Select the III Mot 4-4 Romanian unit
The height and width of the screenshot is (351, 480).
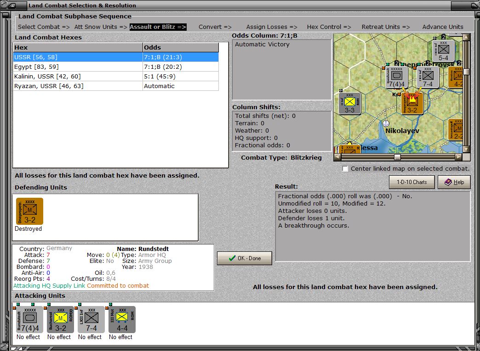[122, 319]
